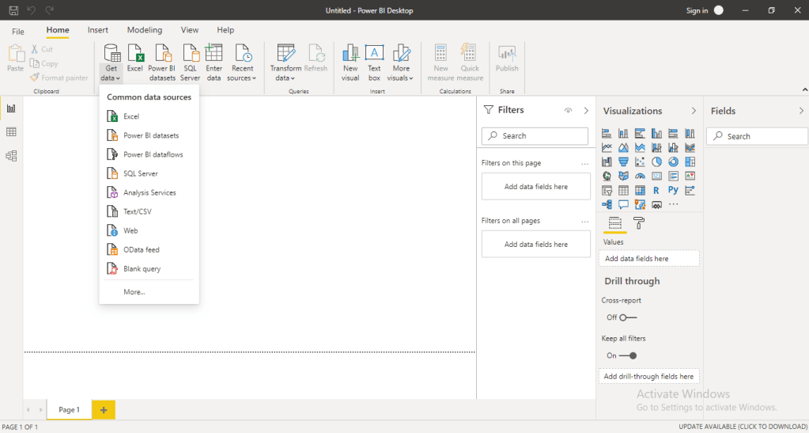Click the save icon in title bar

(x=13, y=10)
